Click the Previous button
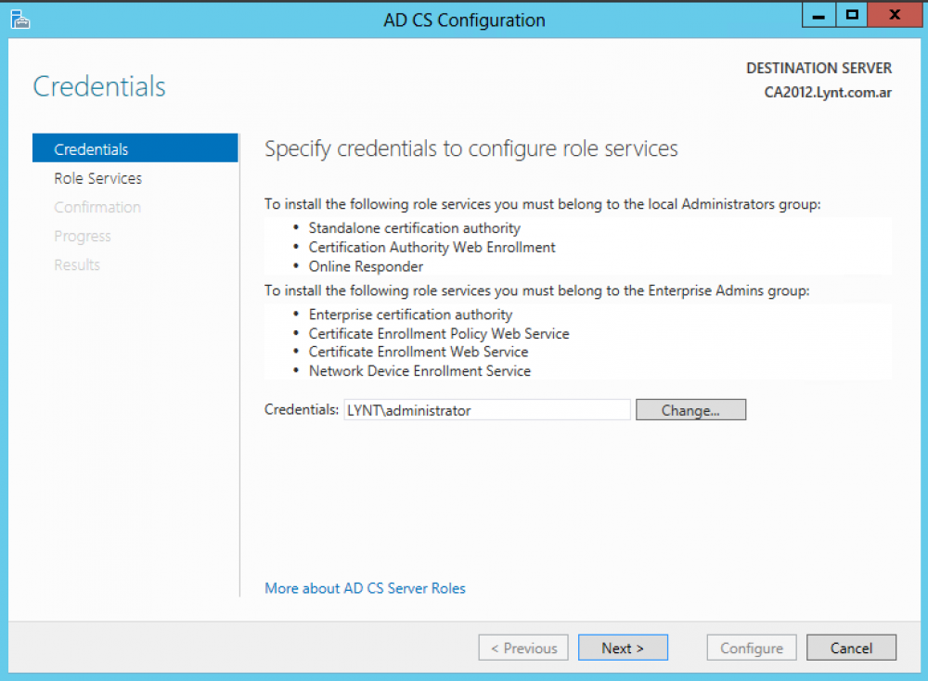Viewport: 928px width, 681px height. point(523,649)
